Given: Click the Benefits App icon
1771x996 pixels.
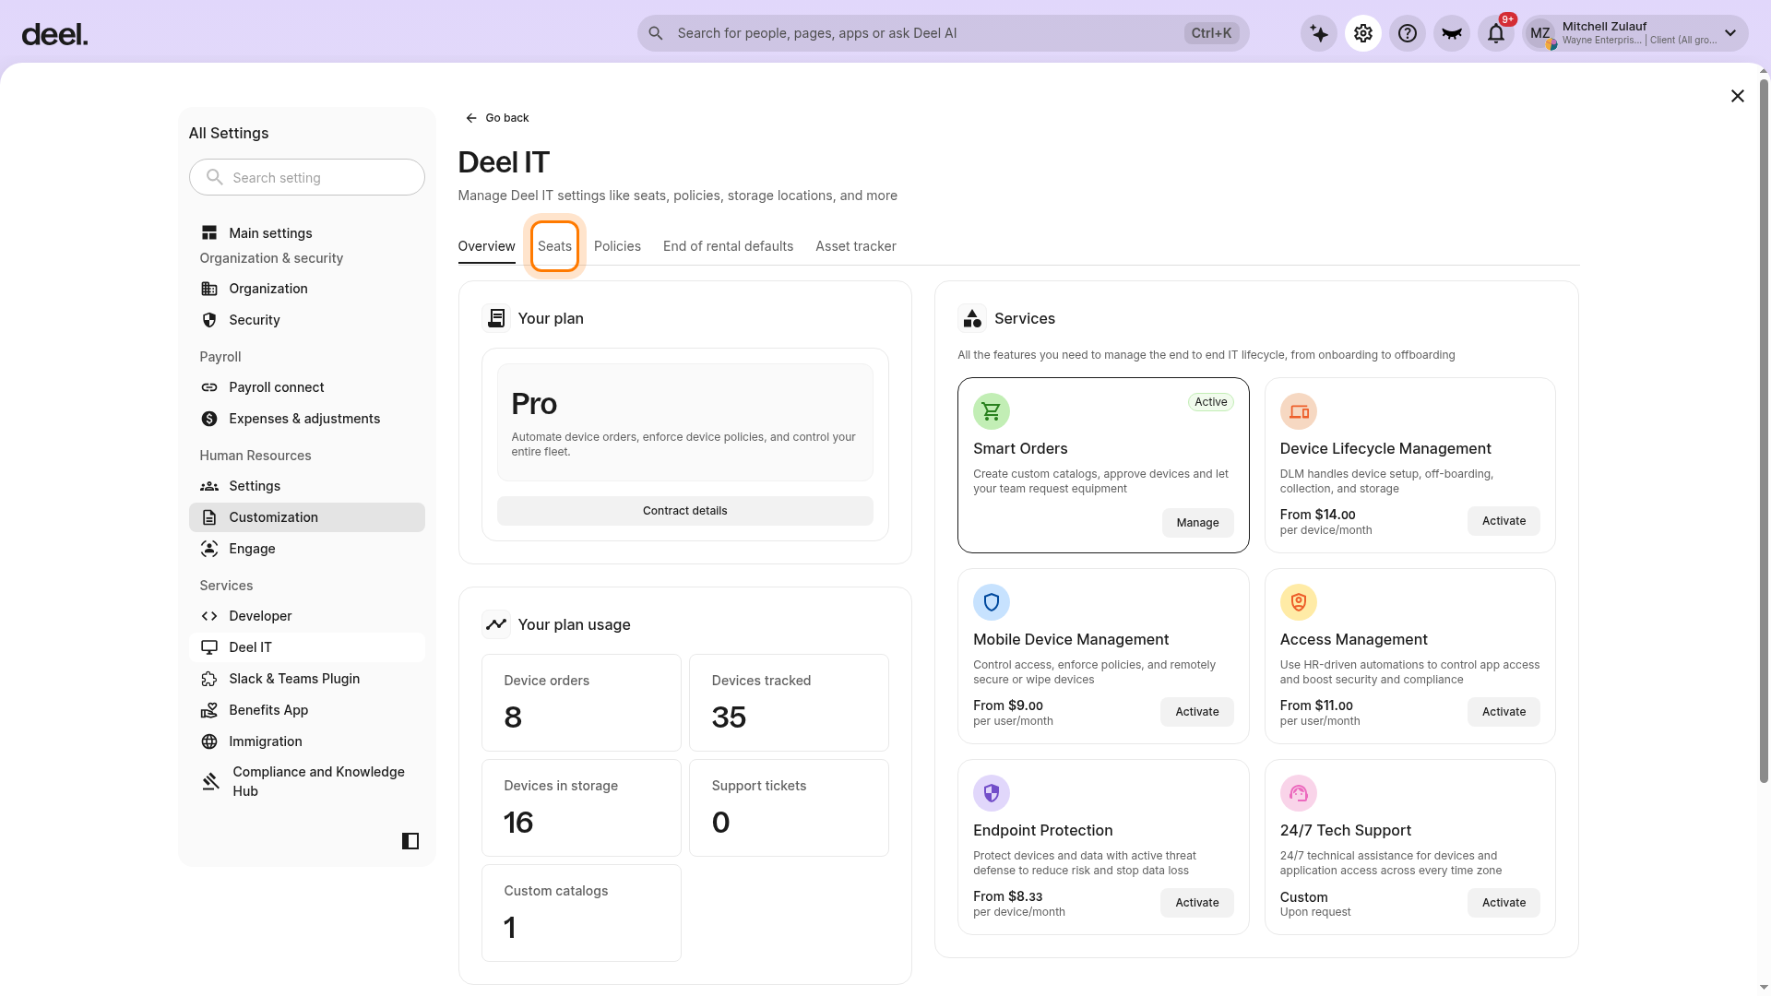Looking at the screenshot, I should [209, 710].
